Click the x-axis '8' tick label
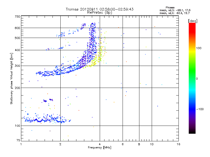 click(x=139, y=144)
